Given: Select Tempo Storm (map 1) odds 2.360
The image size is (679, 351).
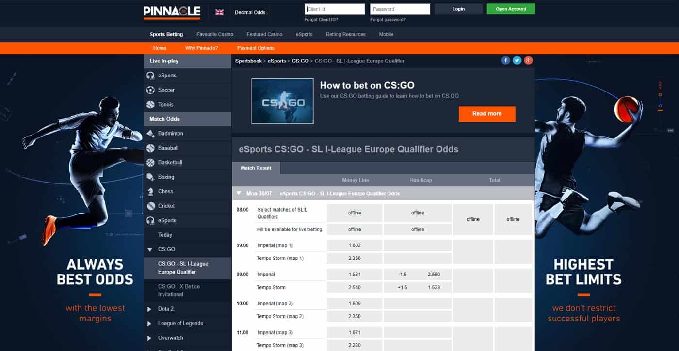Looking at the screenshot, I should (355, 259).
